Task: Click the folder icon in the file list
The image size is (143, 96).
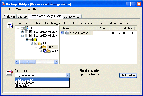Action: click(67, 33)
